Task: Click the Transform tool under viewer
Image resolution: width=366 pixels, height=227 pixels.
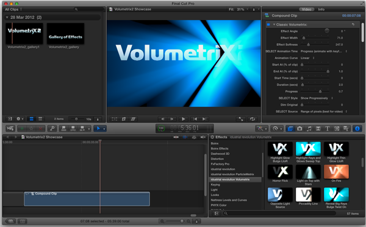Action: point(114,119)
